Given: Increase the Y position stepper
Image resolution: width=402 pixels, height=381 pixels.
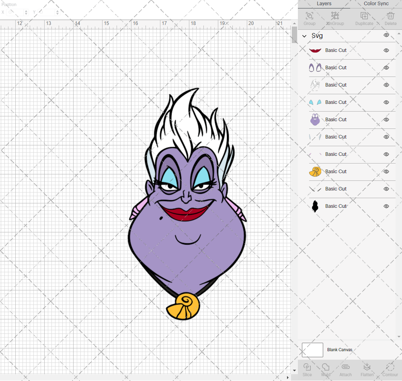Looking at the screenshot, I should 57,11.
